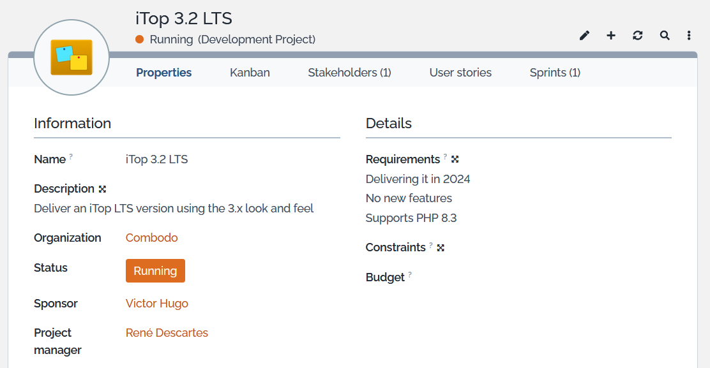710x368 pixels.
Task: Expand the Description field fullscreen icon
Action: coord(102,189)
